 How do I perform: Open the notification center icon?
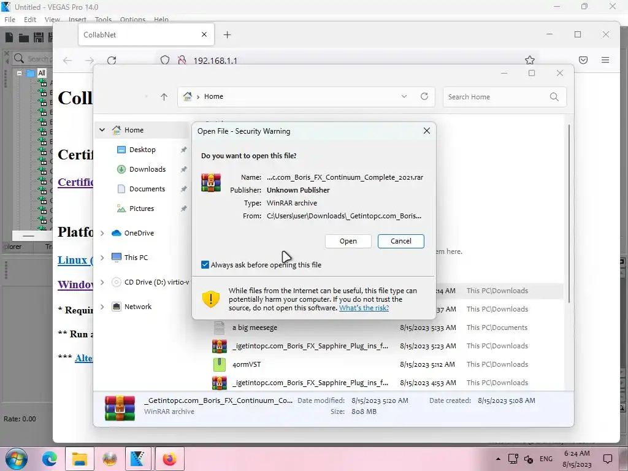coord(608,459)
